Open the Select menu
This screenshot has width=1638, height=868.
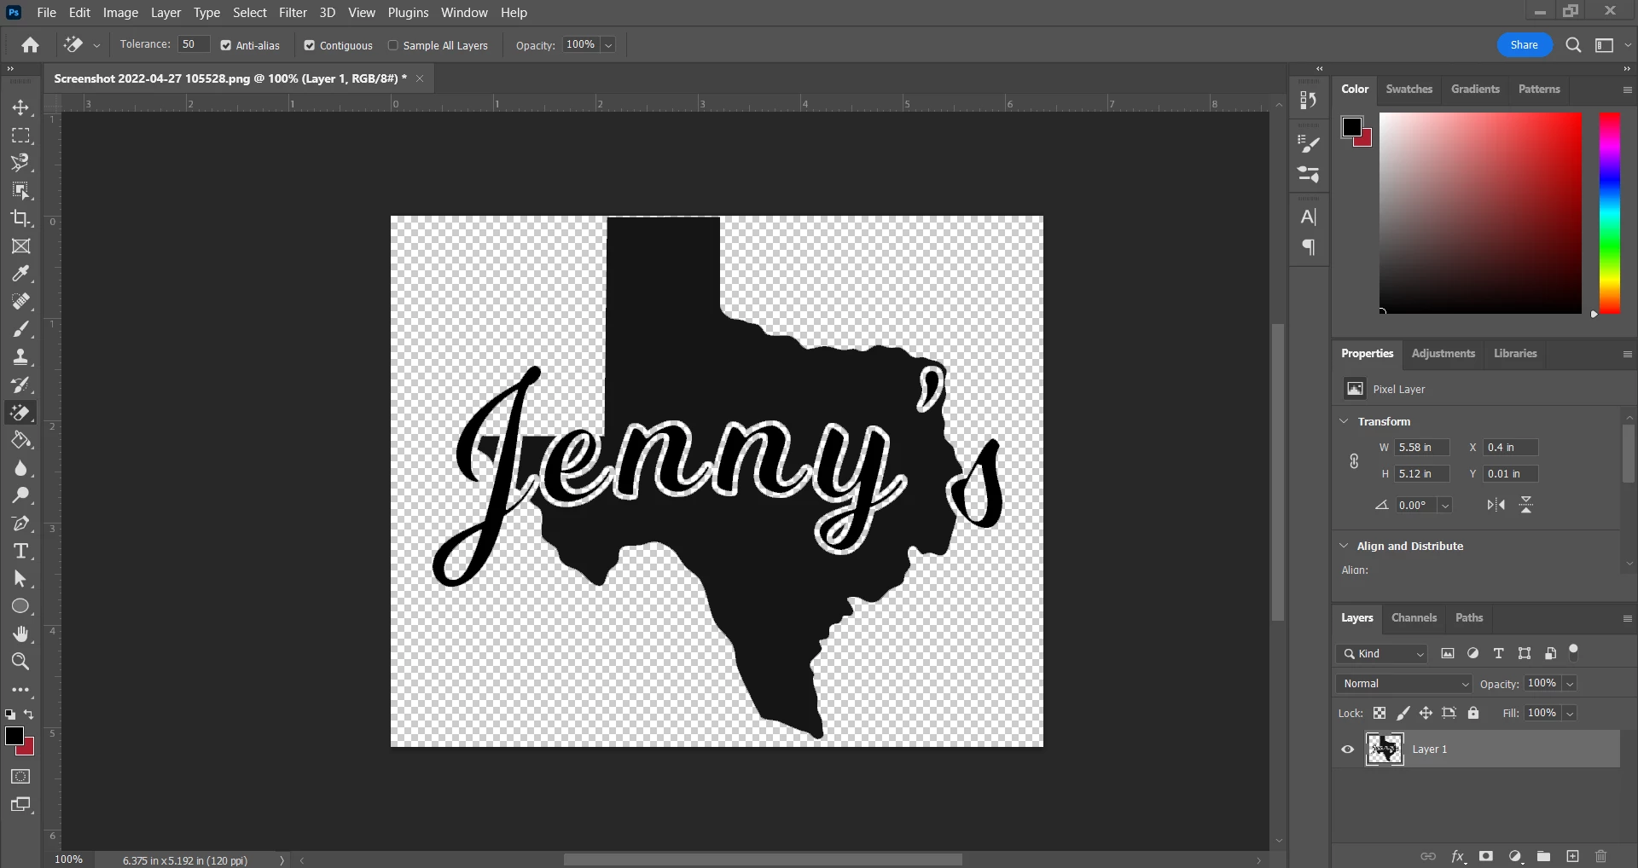250,12
